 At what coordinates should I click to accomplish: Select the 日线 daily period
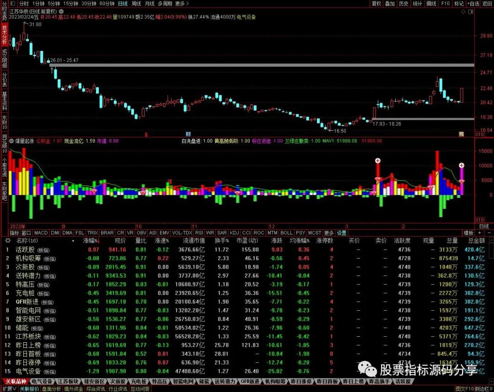(123, 4)
